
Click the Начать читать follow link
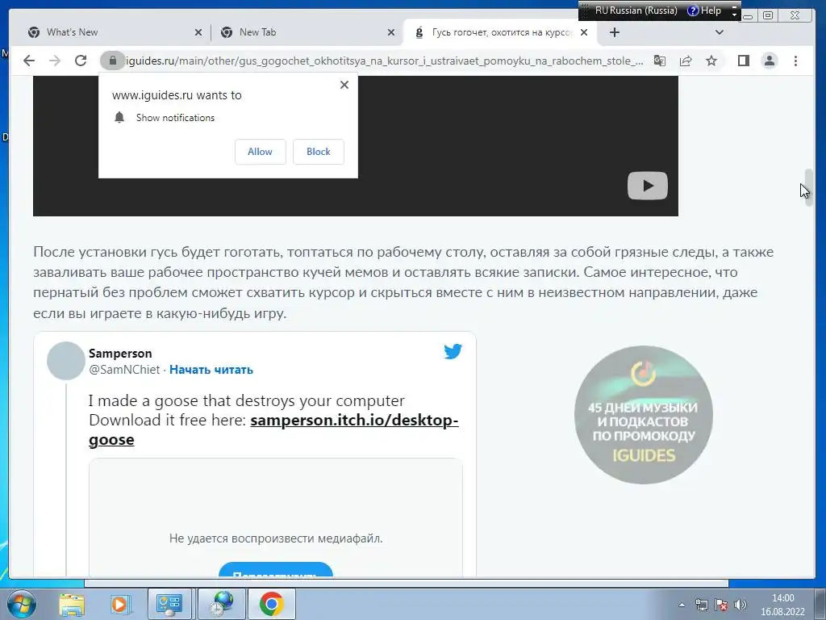(211, 370)
